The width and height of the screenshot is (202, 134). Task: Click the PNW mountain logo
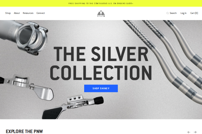101,13
